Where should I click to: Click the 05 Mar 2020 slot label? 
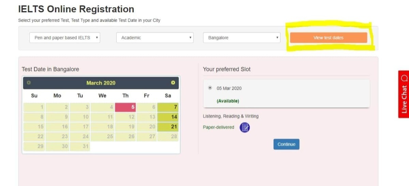click(x=229, y=88)
